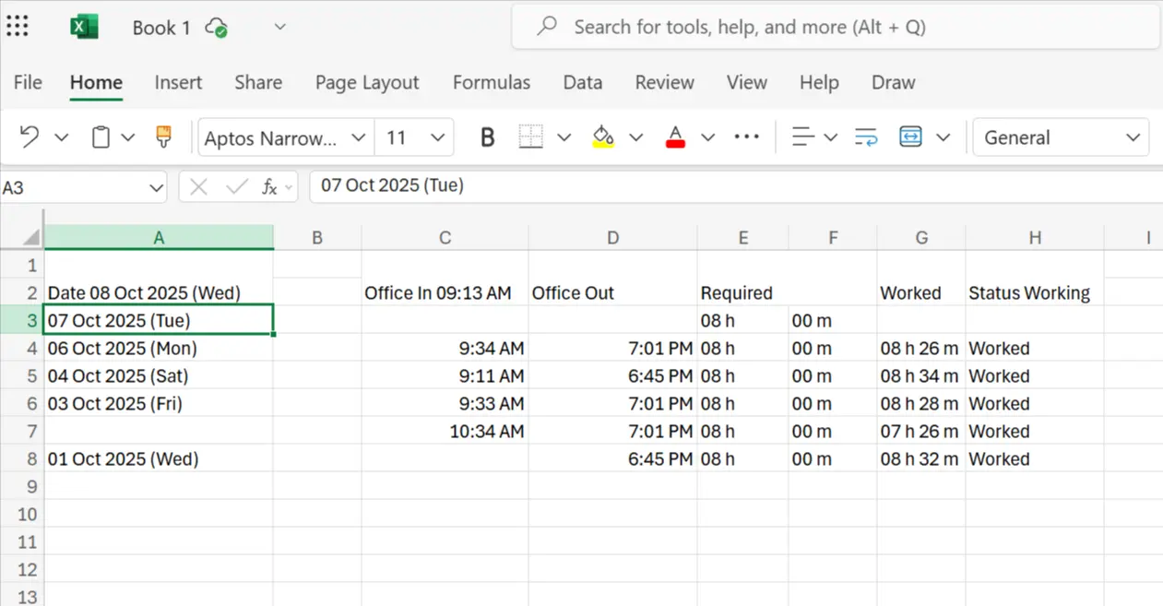Click the Merge cells icon

tap(910, 137)
